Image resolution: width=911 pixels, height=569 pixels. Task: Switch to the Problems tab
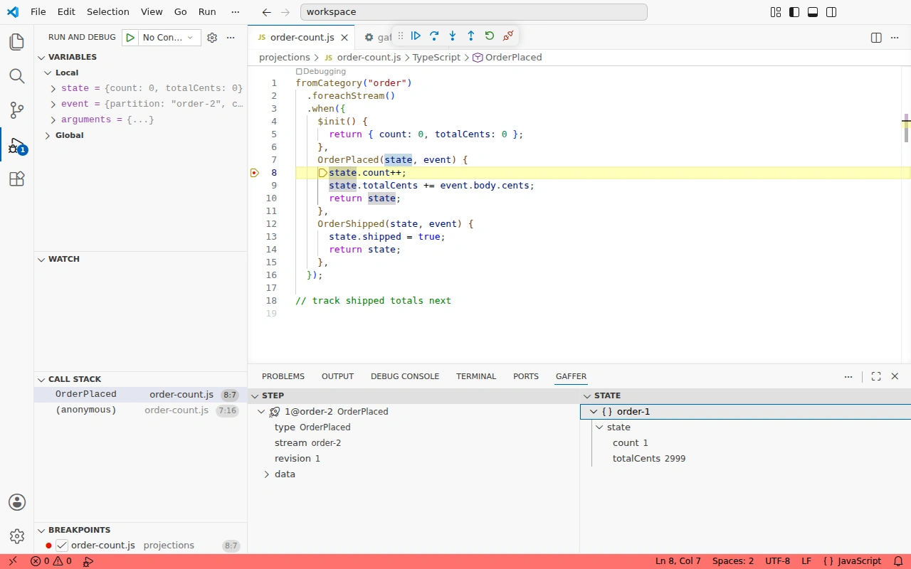(x=283, y=376)
